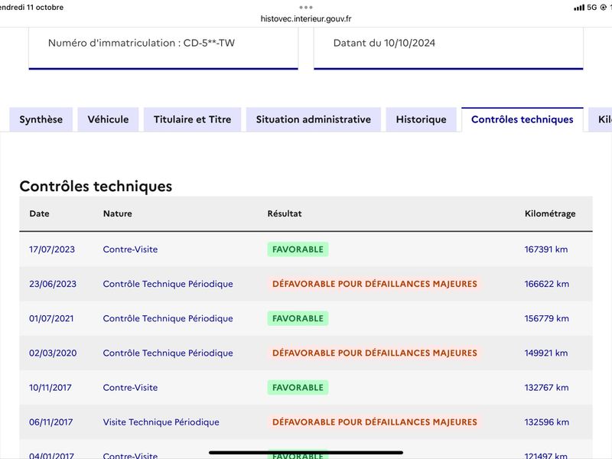Select the 132596 km mileage value

coord(547,422)
